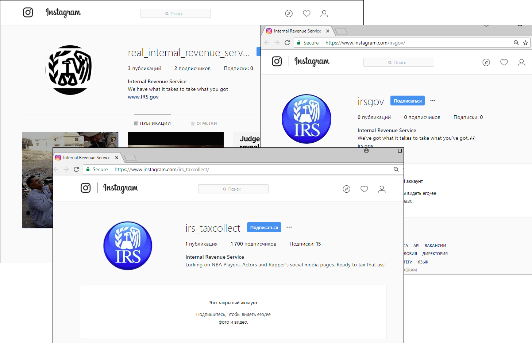Click Поиск search field in irsgov window
The image size is (532, 343).
click(399, 62)
